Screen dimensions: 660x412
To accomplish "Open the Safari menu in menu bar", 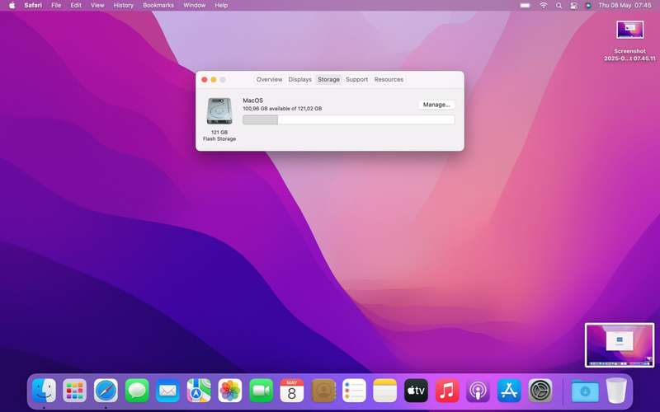I will (33, 6).
